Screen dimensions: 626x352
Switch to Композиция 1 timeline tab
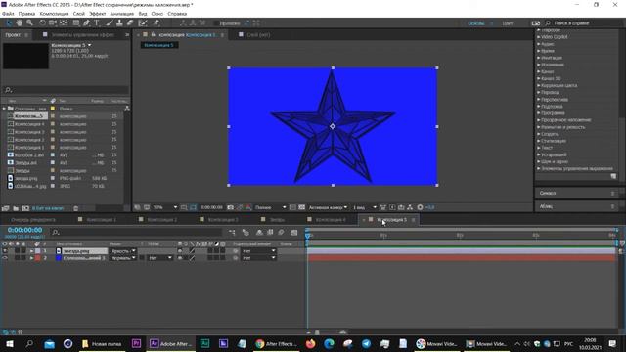point(101,220)
